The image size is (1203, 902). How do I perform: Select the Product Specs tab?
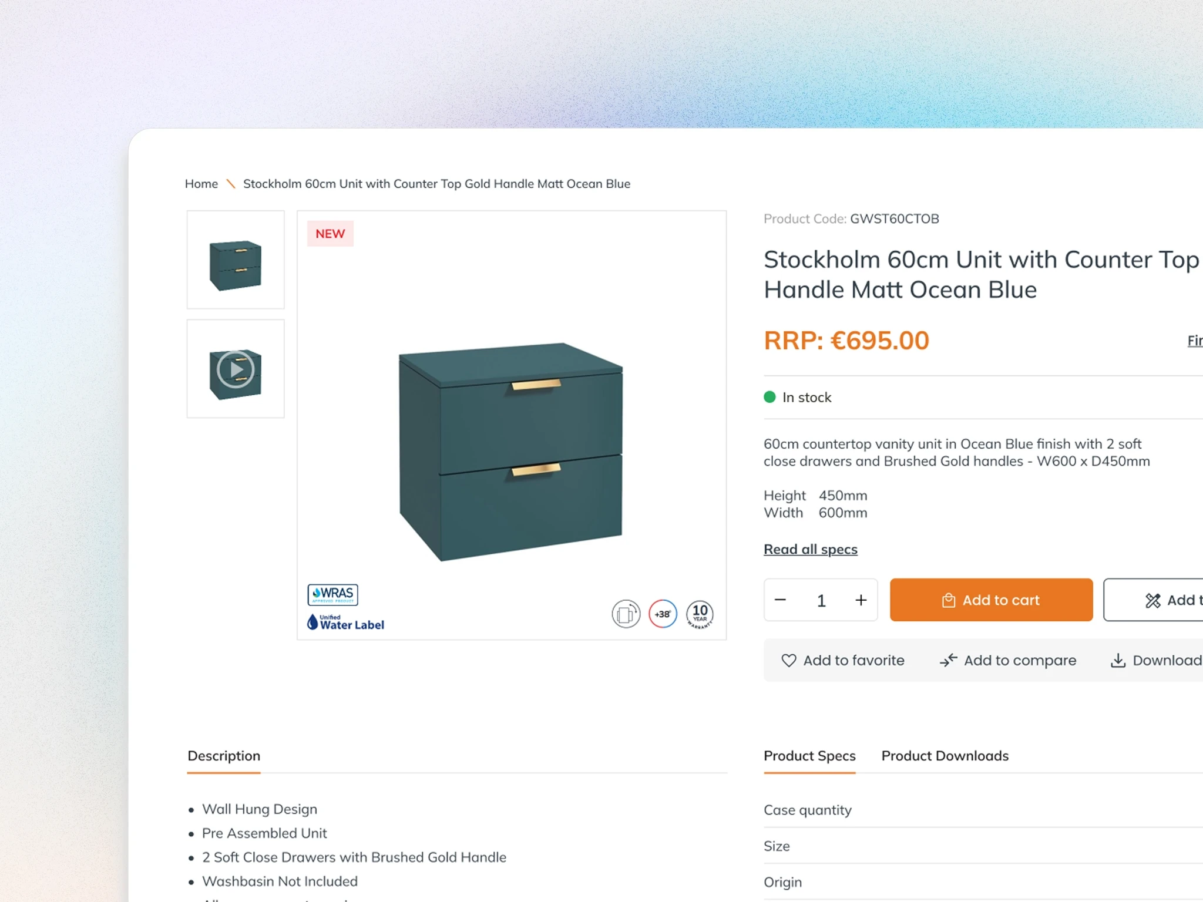[x=810, y=755]
